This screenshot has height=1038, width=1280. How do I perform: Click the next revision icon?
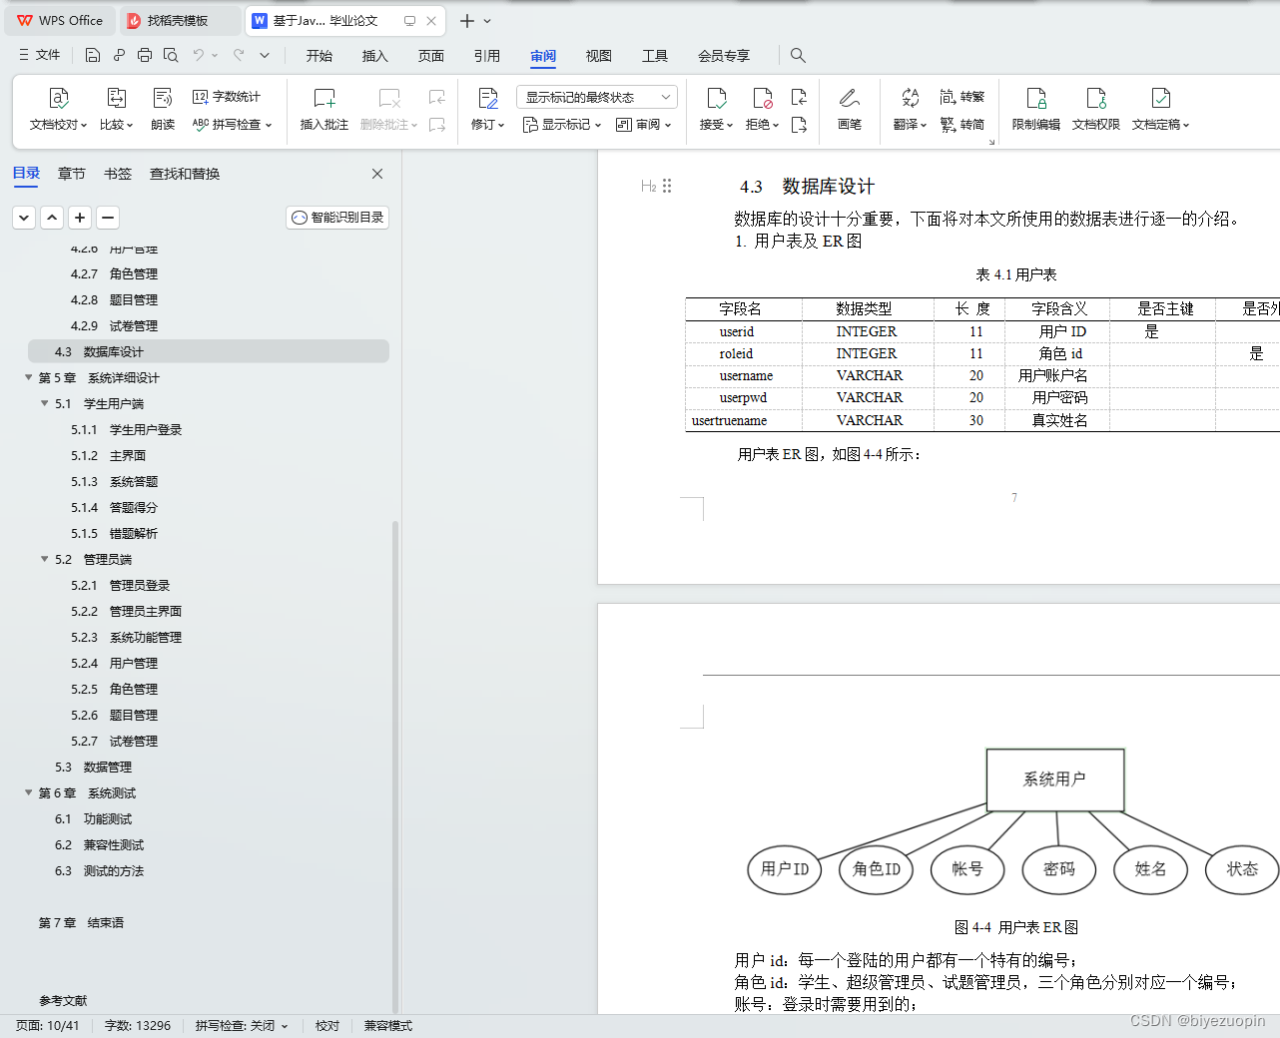[x=799, y=125]
